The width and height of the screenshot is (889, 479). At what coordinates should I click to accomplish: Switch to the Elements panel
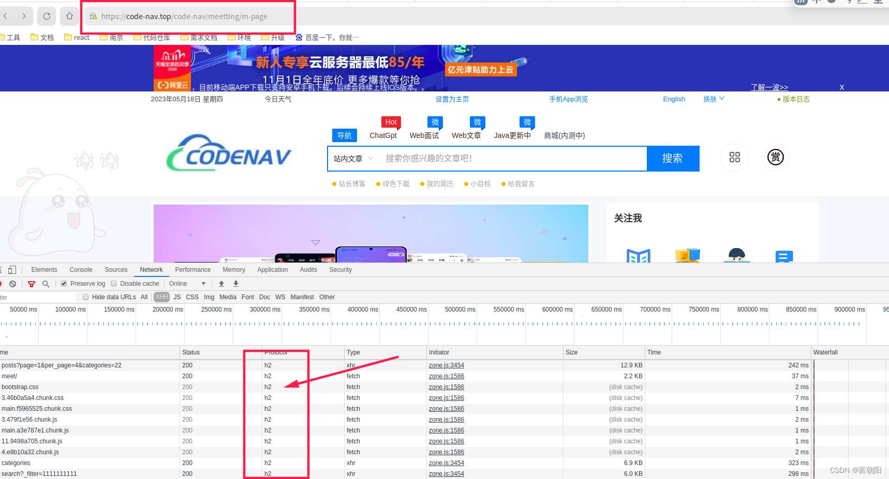click(x=44, y=270)
